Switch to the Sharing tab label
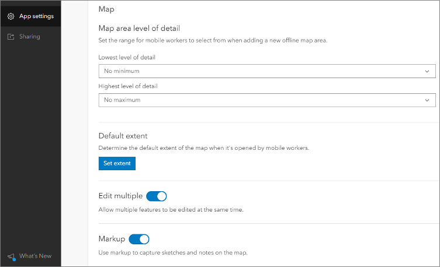The image size is (440, 267). pos(30,37)
